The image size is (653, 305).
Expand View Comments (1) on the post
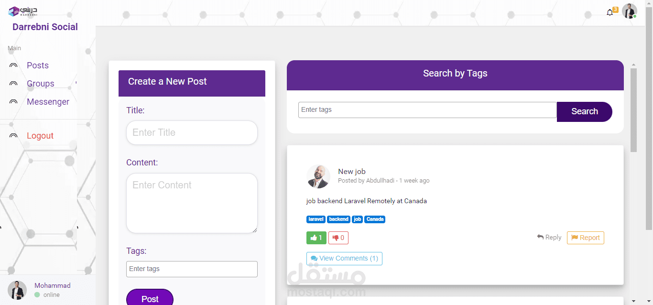point(344,259)
